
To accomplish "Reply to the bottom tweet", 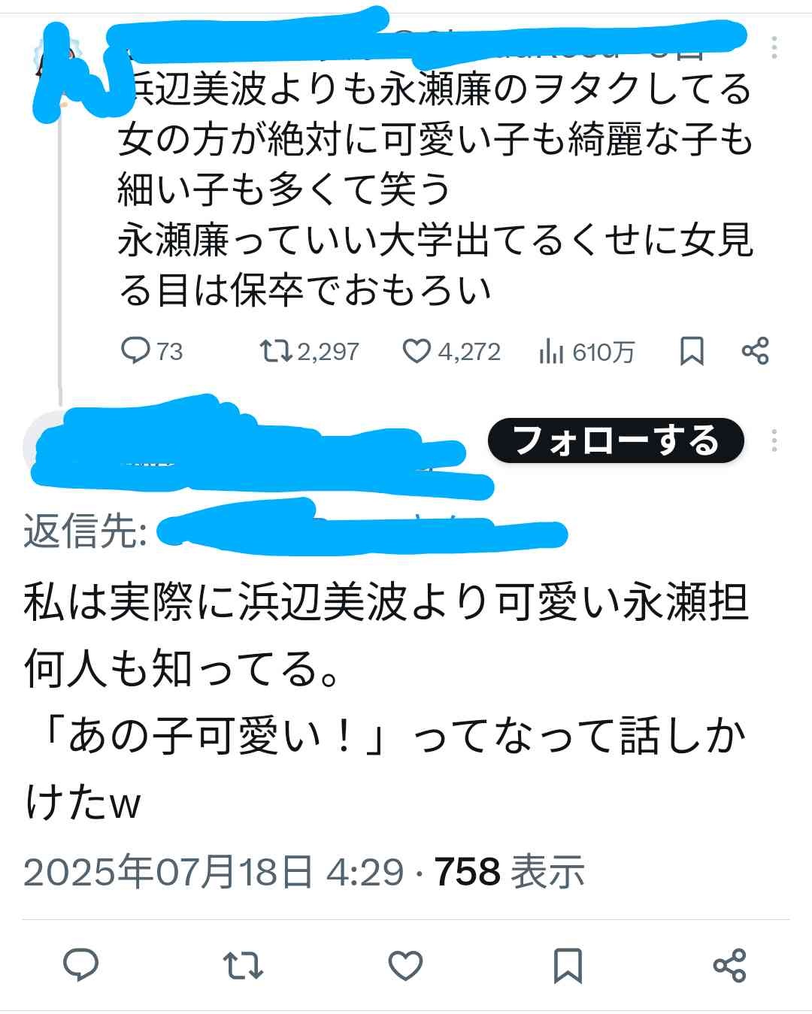I will [81, 964].
